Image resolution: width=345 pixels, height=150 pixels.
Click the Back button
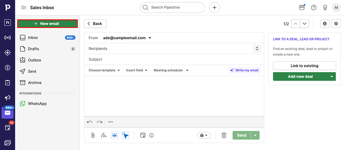click(95, 24)
